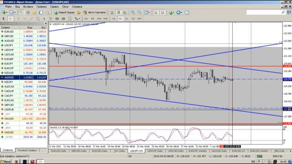
Task: Open the chart templates icon
Action: click(x=187, y=12)
